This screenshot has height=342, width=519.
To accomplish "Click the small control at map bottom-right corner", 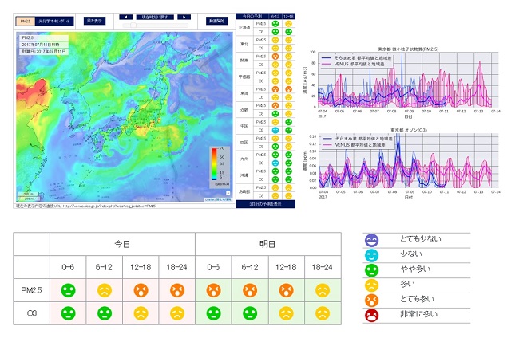I will tap(228, 193).
